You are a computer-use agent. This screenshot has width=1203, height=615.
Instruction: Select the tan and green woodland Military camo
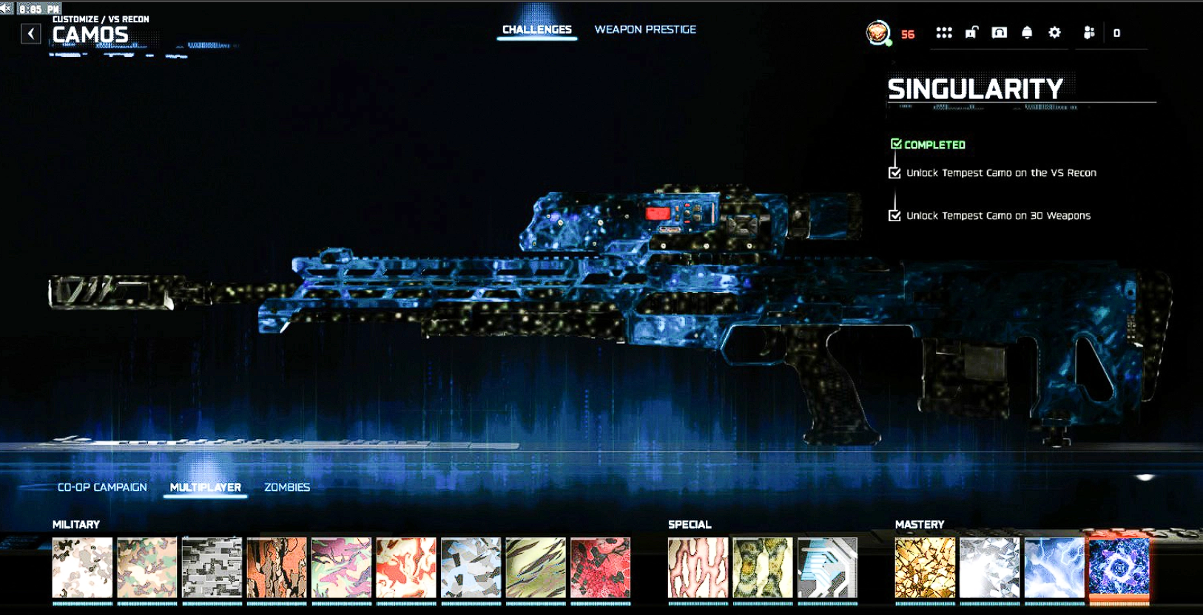tap(147, 568)
